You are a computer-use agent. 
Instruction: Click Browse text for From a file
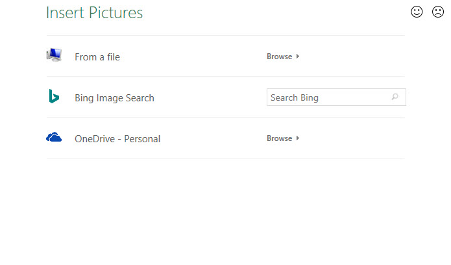[279, 57]
